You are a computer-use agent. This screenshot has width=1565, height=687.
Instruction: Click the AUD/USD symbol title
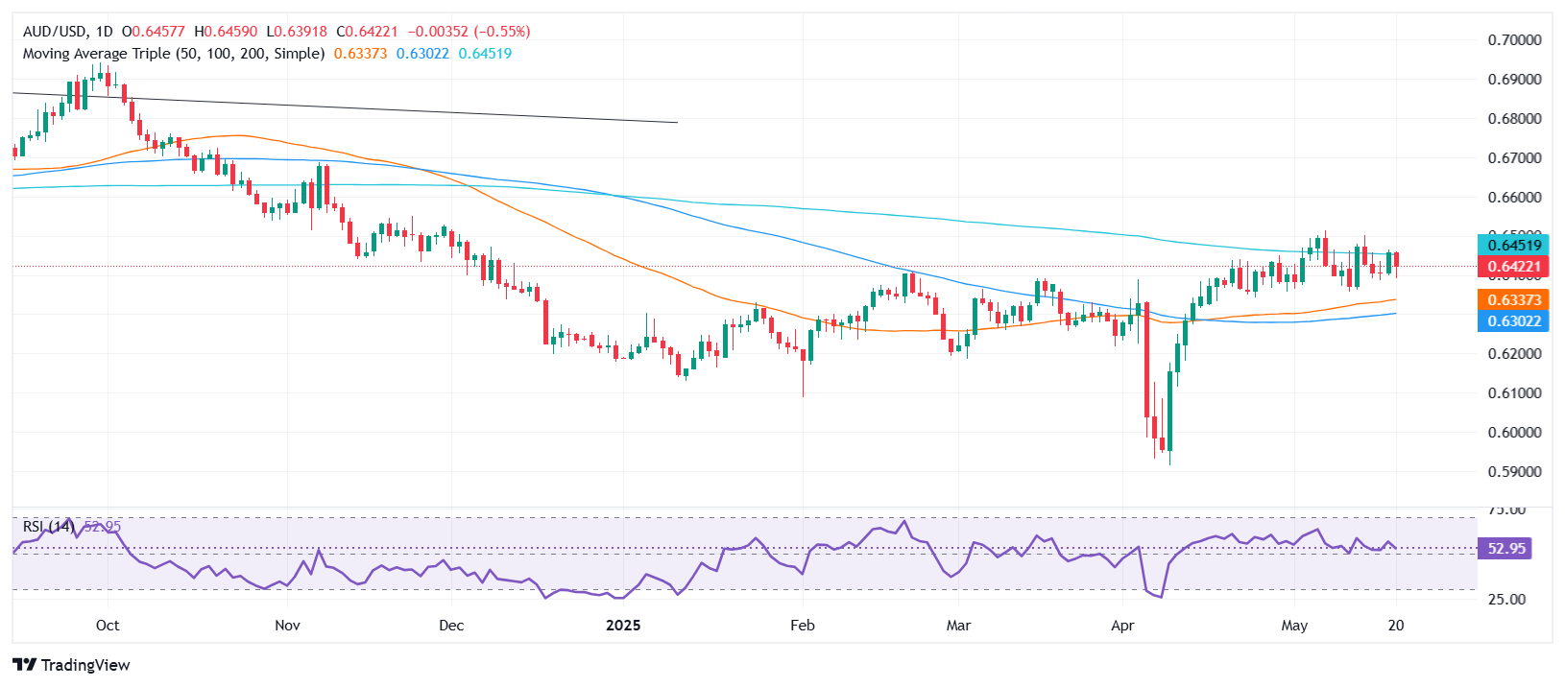coord(55,32)
